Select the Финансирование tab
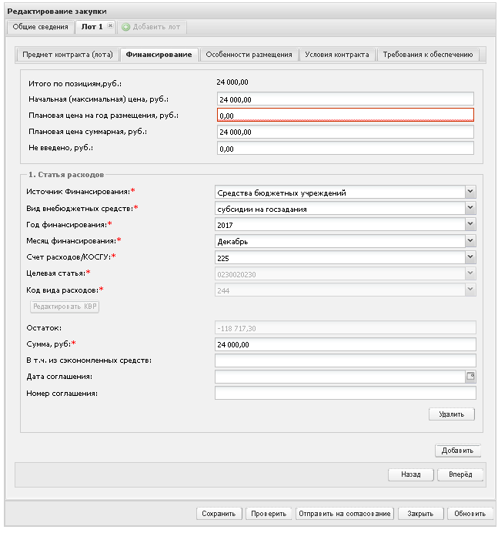The width and height of the screenshot is (498, 533). [x=159, y=55]
